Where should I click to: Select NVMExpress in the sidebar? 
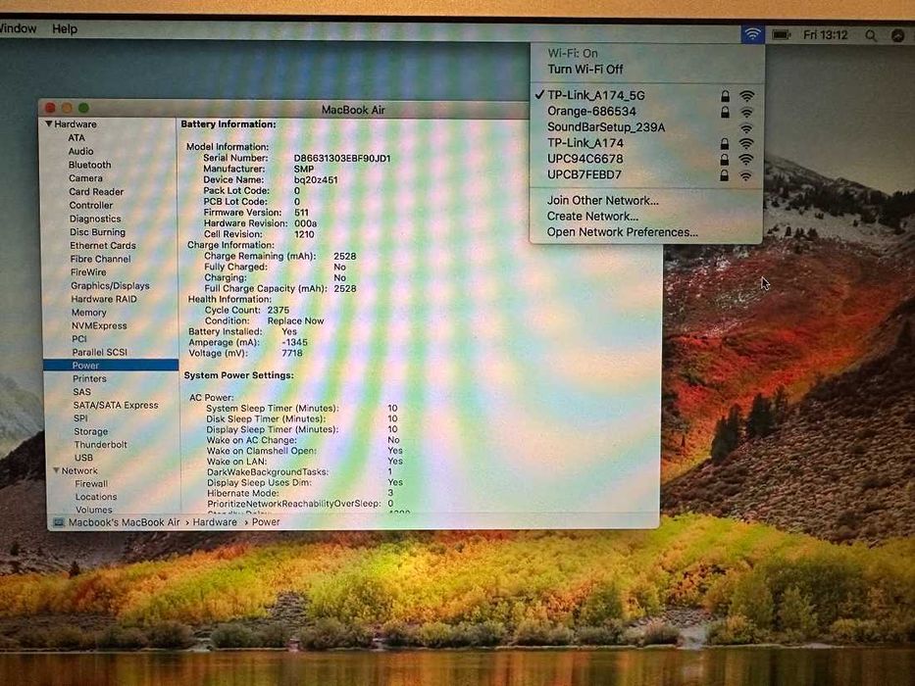[x=99, y=325]
